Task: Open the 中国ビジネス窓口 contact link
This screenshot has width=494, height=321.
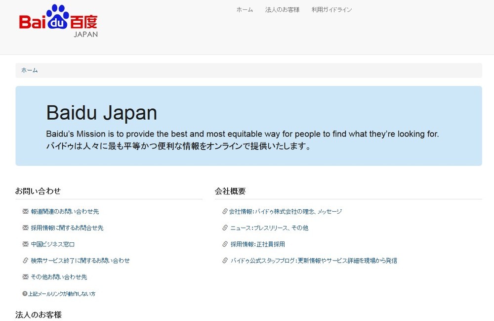Action: [x=52, y=244]
